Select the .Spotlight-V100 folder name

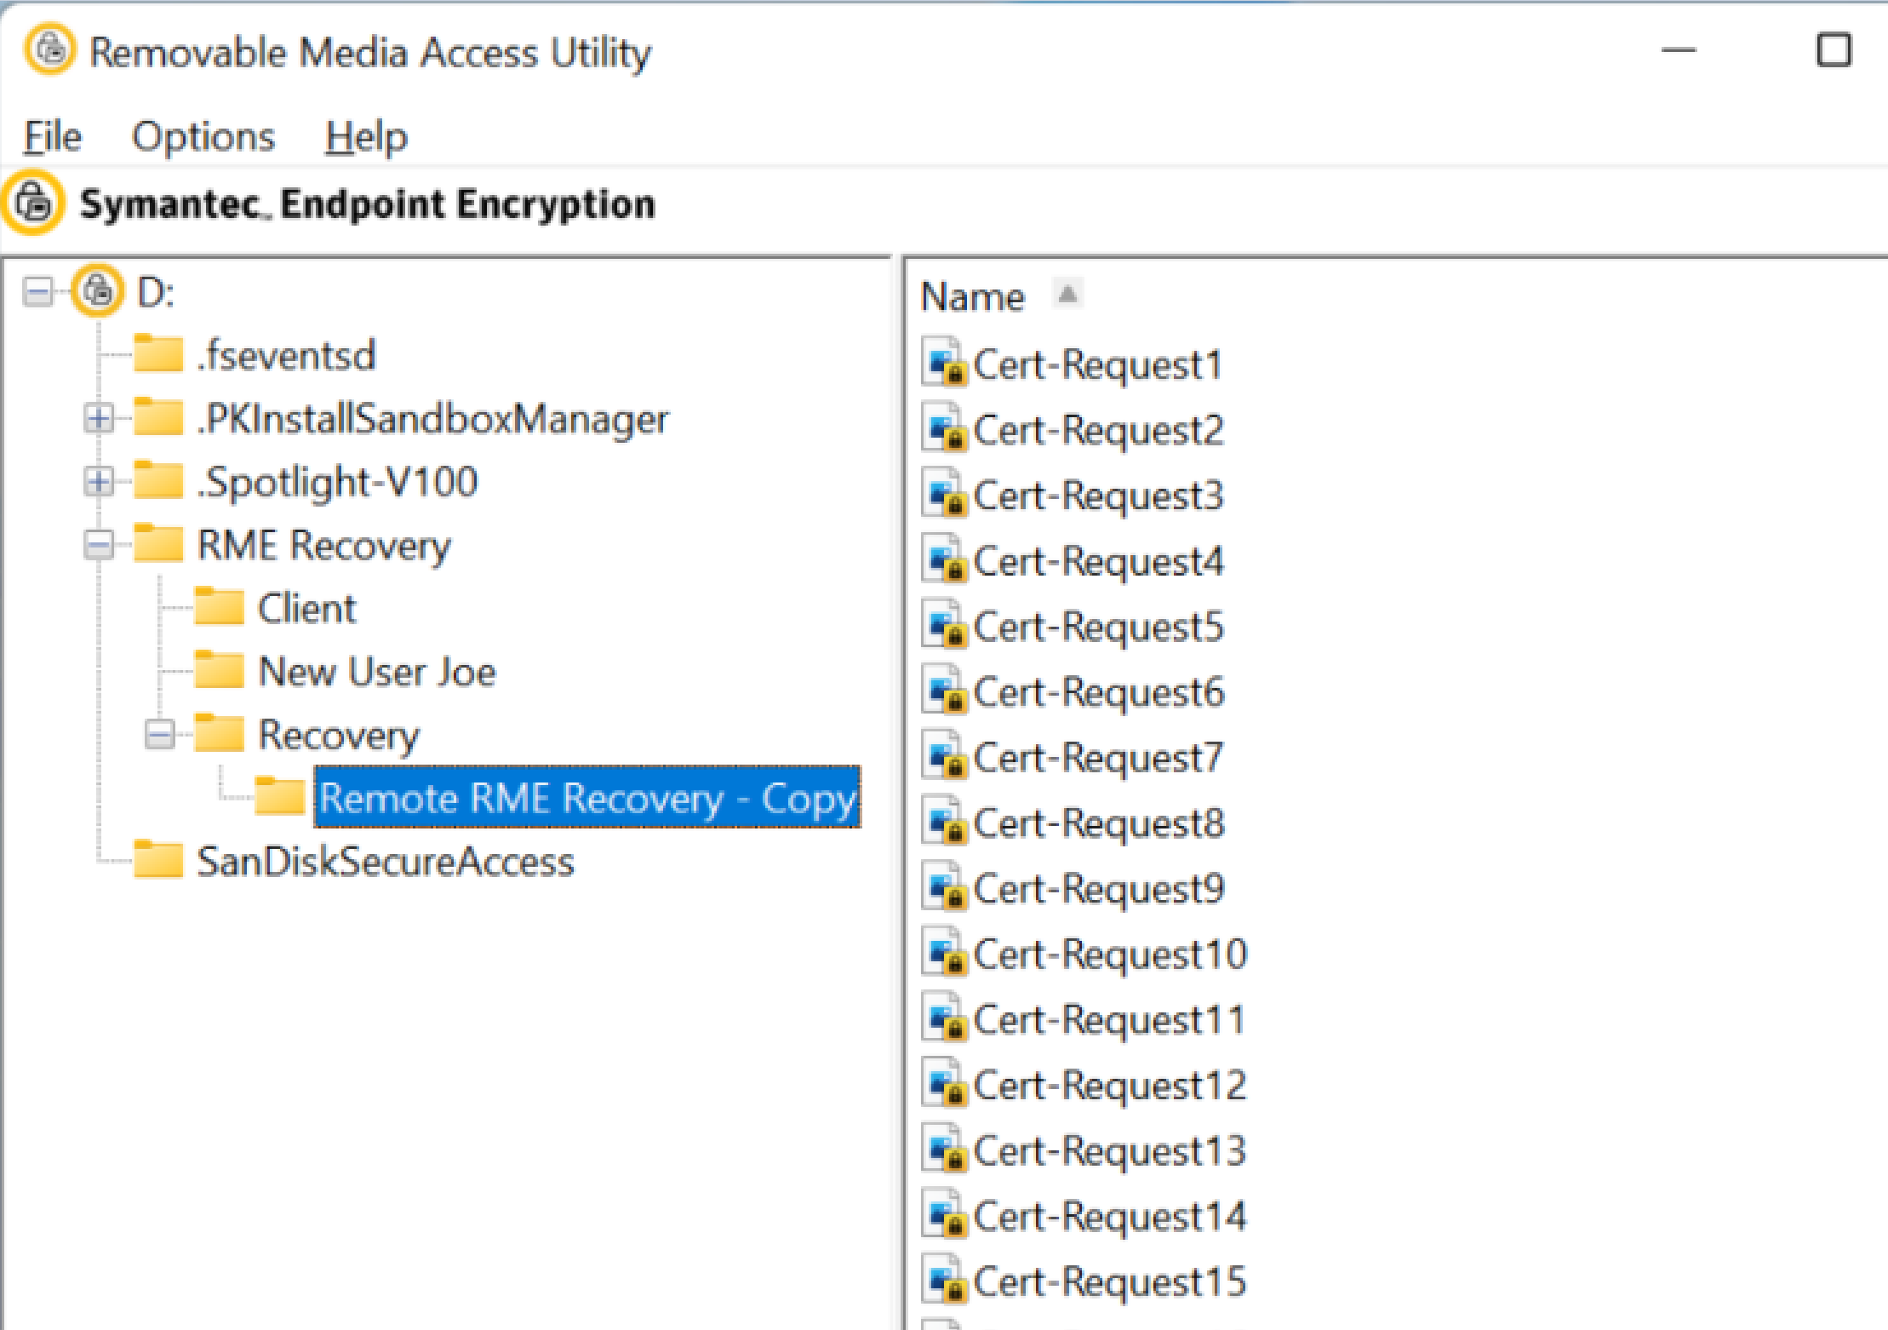tap(337, 482)
